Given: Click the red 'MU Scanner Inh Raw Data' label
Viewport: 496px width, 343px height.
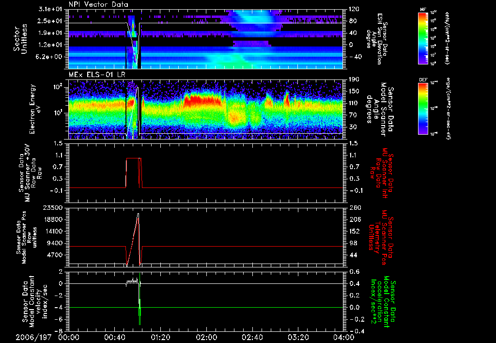Looking at the screenshot, I should pos(381,173).
